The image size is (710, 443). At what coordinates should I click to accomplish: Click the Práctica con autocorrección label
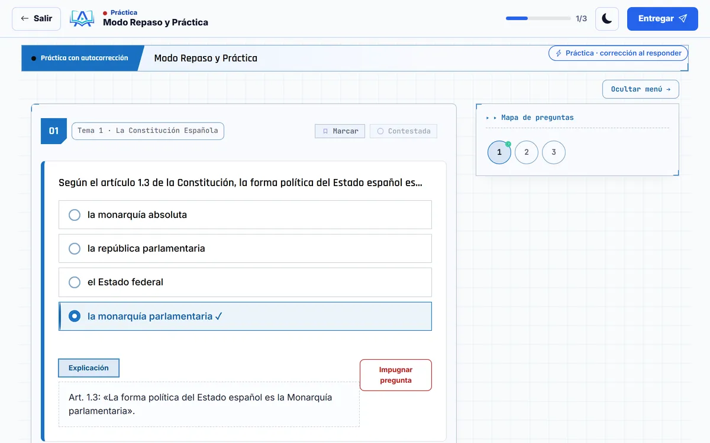pyautogui.click(x=84, y=58)
